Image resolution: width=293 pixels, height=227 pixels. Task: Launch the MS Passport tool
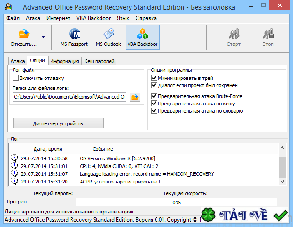[x=74, y=37]
